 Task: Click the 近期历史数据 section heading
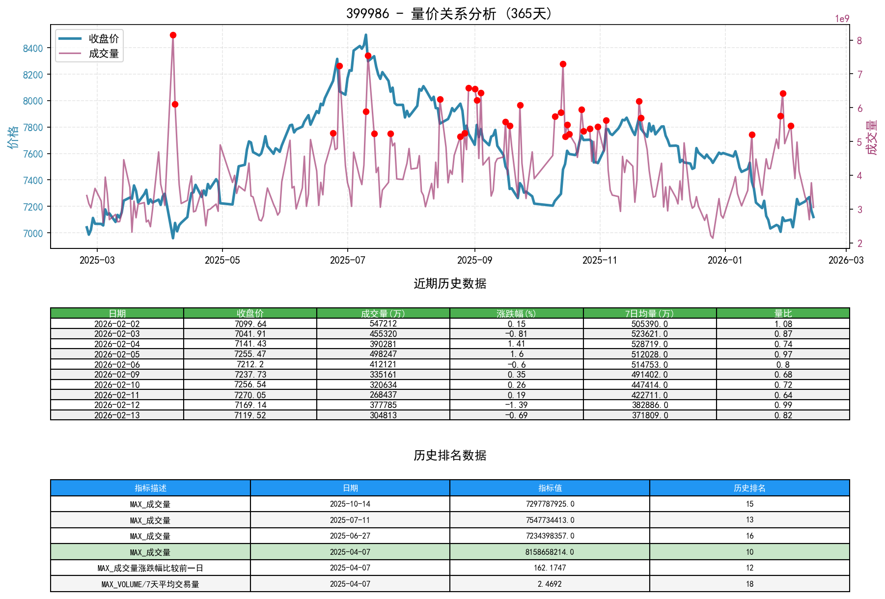tap(449, 282)
